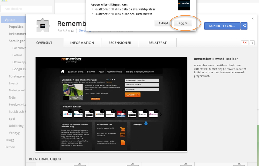Click the carousel right arrow in screenshot
This screenshot has width=259, height=166.
pos(161,114)
